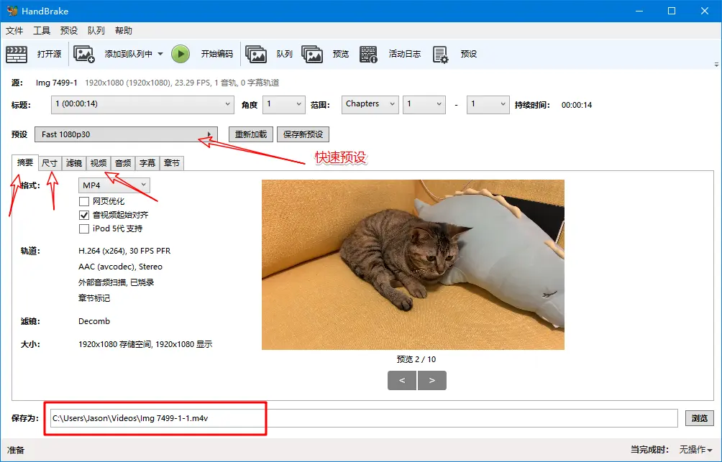Open the 文件 menu
This screenshot has height=462, width=722.
(x=14, y=31)
